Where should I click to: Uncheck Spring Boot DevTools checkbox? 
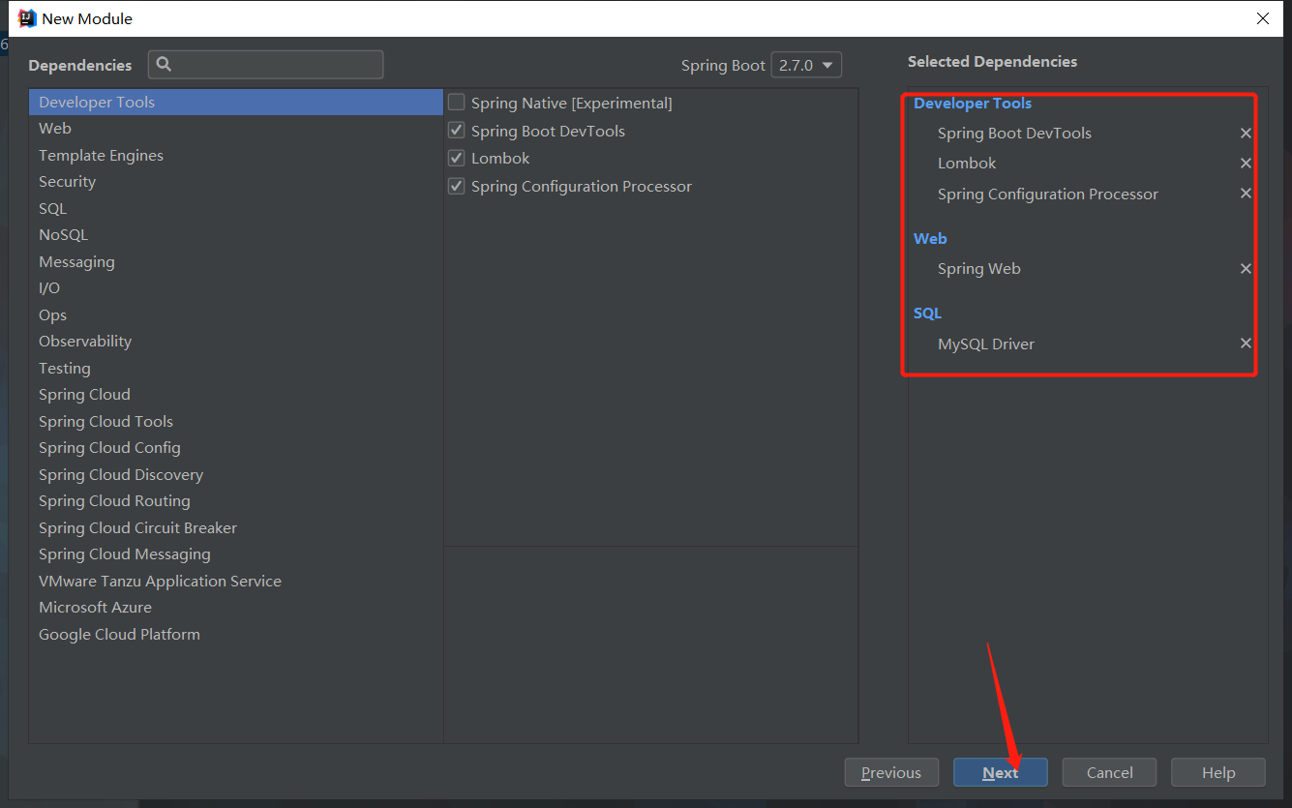click(457, 131)
